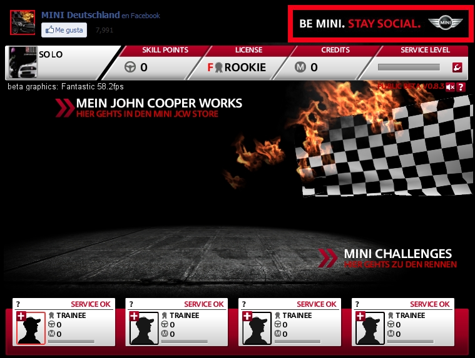
Task: Click the rosette icon beside first card's TRAINEE
Action: pos(51,316)
